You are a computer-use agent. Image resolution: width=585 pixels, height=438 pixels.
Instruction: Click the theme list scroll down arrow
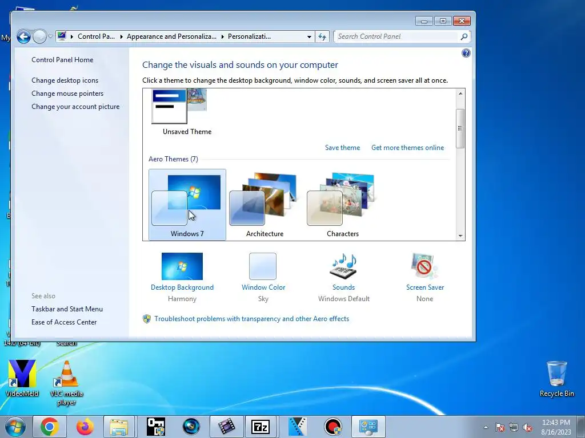tap(460, 236)
